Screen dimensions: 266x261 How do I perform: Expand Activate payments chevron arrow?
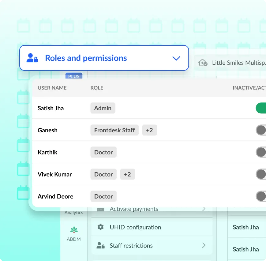[x=204, y=209]
